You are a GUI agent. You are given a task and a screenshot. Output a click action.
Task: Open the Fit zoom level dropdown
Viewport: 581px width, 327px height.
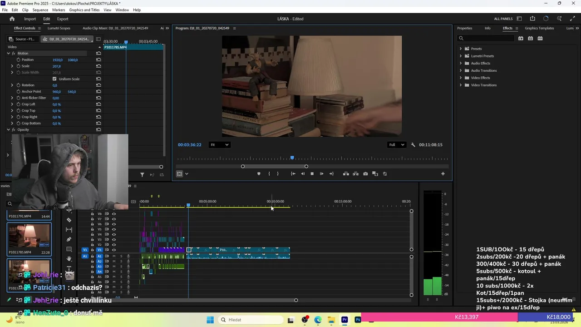(219, 145)
